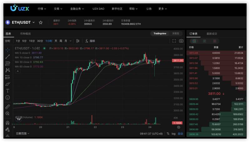Open the 交易 dropdown menu
The height and width of the screenshot is (142, 250).
(58, 9)
